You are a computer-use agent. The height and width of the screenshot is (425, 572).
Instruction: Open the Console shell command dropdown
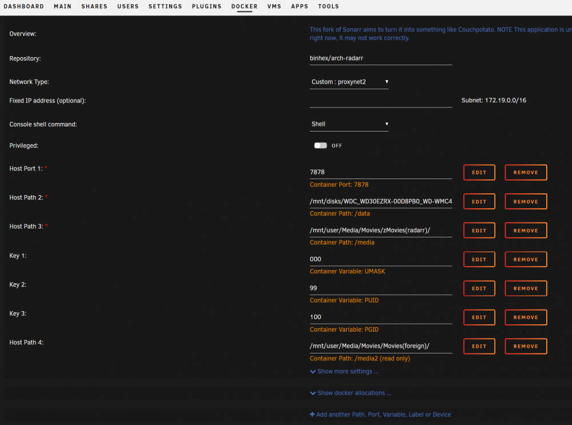click(349, 124)
